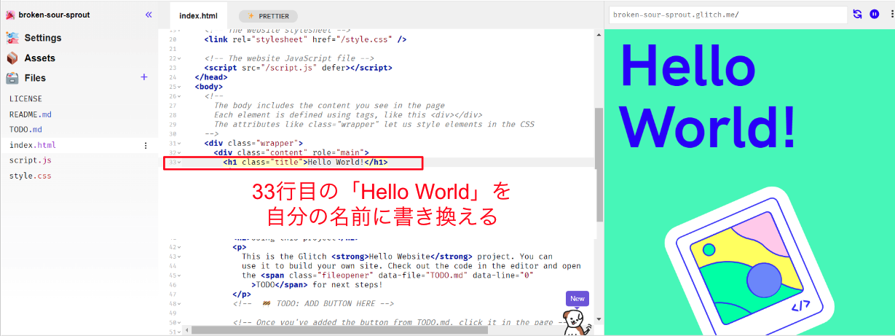Open Settings in the sidebar

click(x=42, y=38)
